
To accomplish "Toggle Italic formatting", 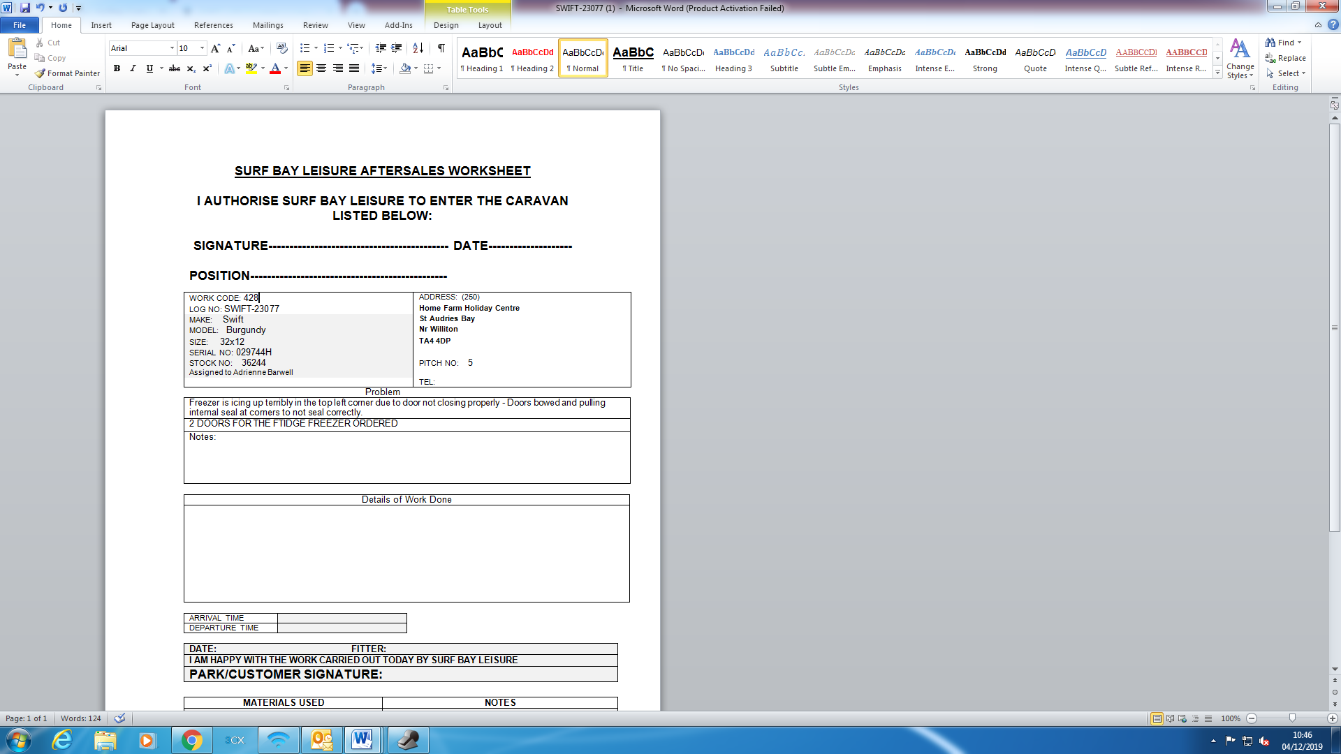I will point(133,68).
